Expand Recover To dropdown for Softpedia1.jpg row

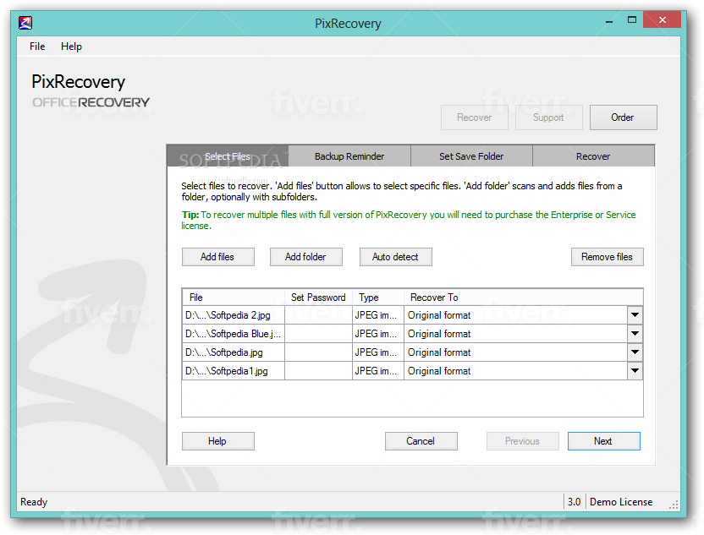point(635,371)
